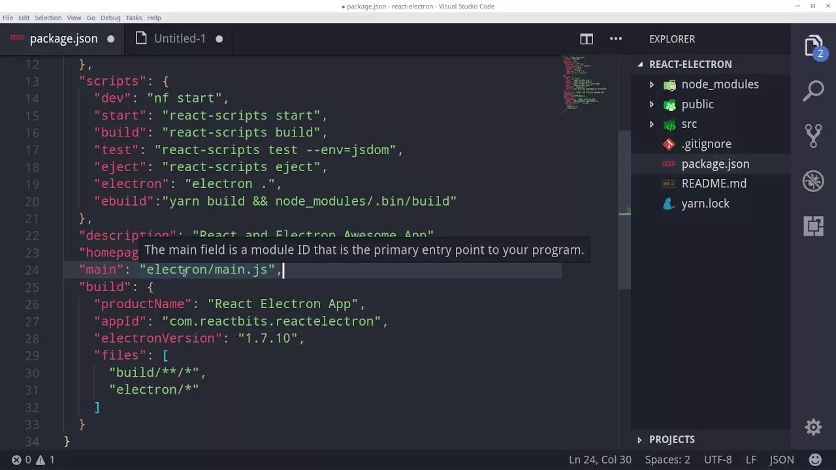Open the Selection menu
The image size is (836, 470).
48,18
